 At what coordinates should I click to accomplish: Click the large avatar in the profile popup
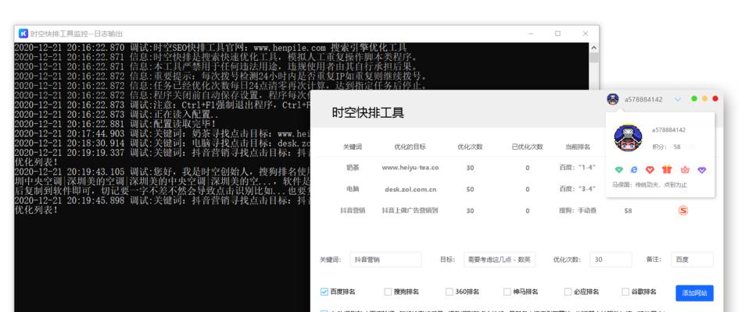(x=628, y=138)
